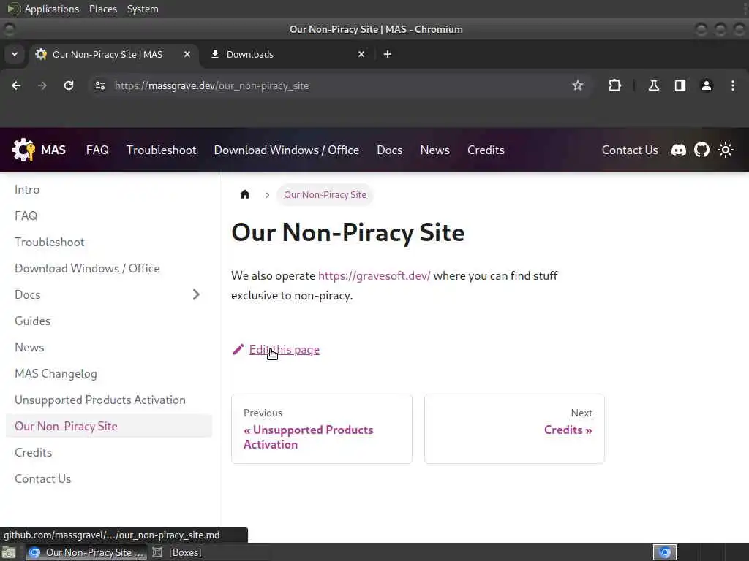The width and height of the screenshot is (749, 561).
Task: Expand the Docs sidebar chevron
Action: point(196,295)
